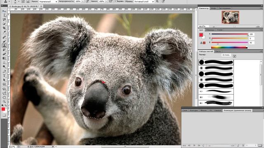Click the foreground swatch in Color panel
Viewport: 264px width, 148px height.
point(201,35)
